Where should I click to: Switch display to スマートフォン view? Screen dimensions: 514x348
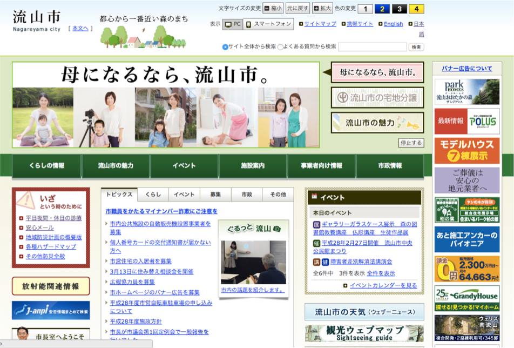(268, 24)
